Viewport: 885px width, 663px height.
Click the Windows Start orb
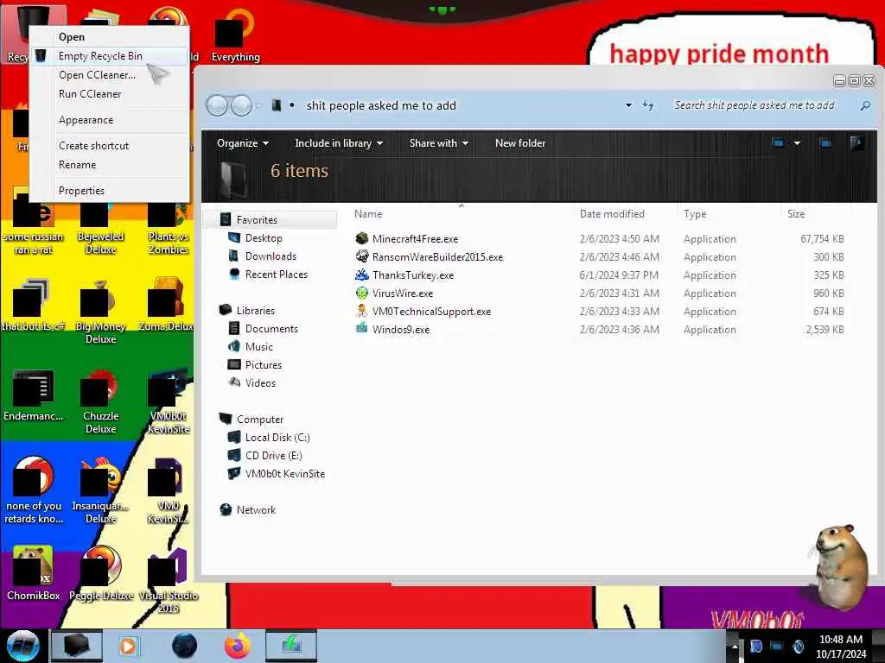(x=23, y=646)
